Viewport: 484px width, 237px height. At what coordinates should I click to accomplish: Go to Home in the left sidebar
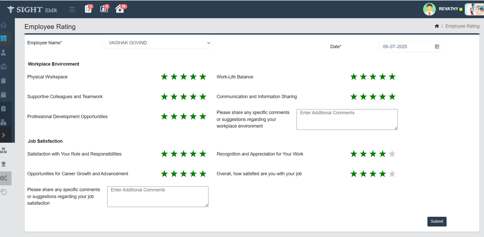click(x=4, y=25)
